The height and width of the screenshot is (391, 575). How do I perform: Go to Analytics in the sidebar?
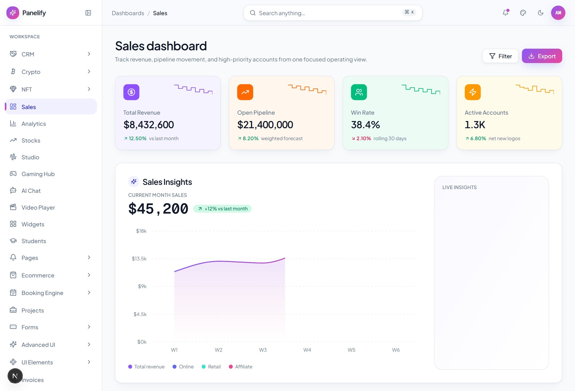[51, 123]
